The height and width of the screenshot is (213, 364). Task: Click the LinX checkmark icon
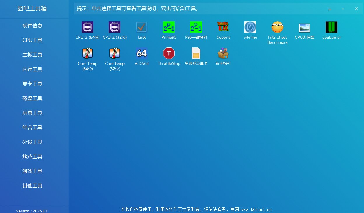[142, 27]
